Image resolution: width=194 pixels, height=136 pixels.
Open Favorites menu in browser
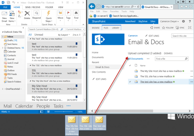click(x=114, y=12)
